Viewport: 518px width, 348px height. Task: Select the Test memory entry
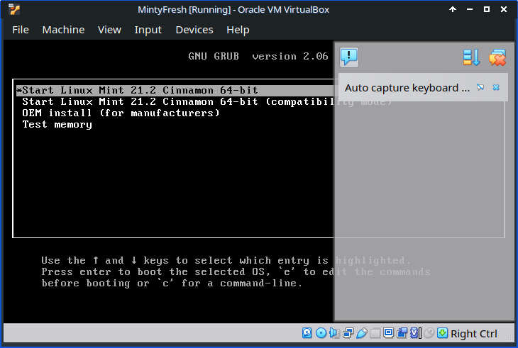[57, 125]
